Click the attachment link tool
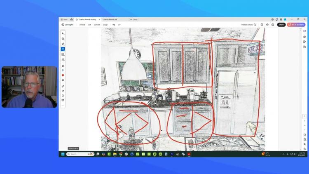309x174 pixels. [x=63, y=86]
